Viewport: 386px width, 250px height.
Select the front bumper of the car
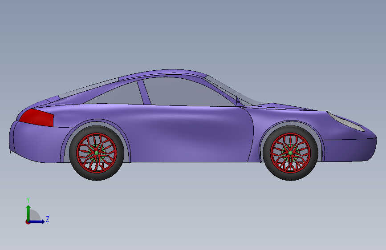coord(349,149)
